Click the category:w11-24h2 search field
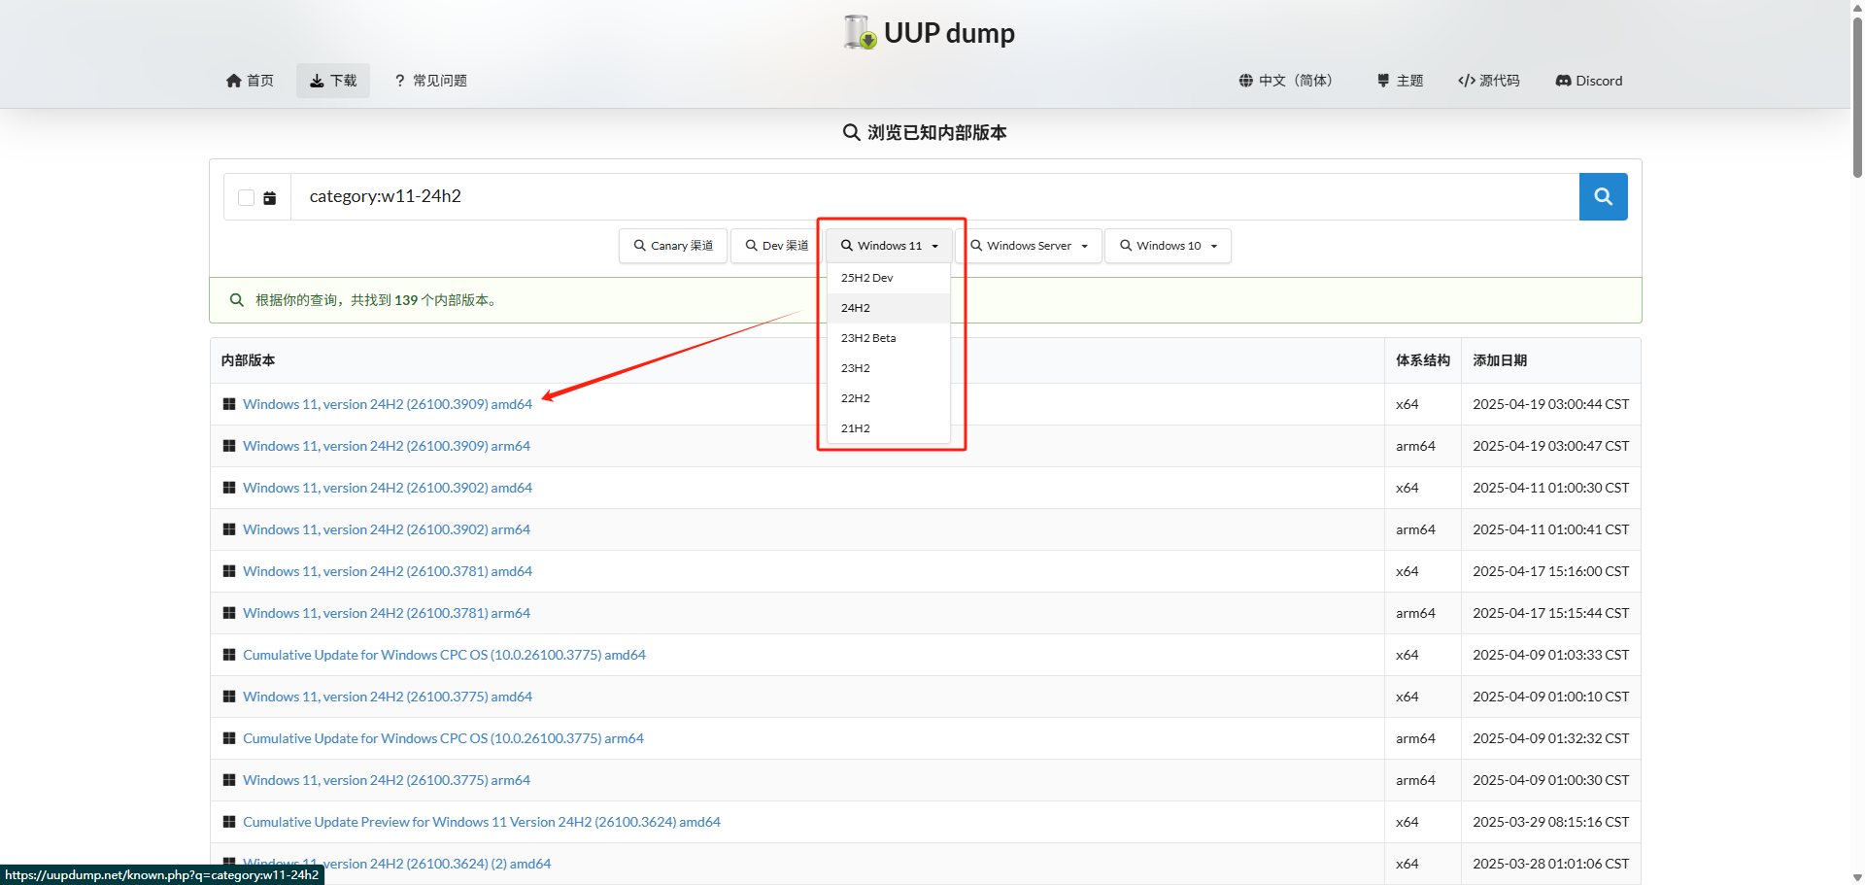The image size is (1865, 885). 934,196
